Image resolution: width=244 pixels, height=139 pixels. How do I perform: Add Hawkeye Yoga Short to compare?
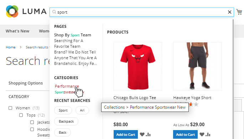[x=208, y=134]
